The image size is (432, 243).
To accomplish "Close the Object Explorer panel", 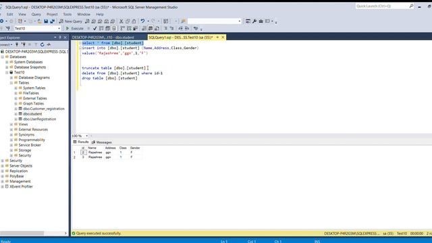I will pos(65,38).
